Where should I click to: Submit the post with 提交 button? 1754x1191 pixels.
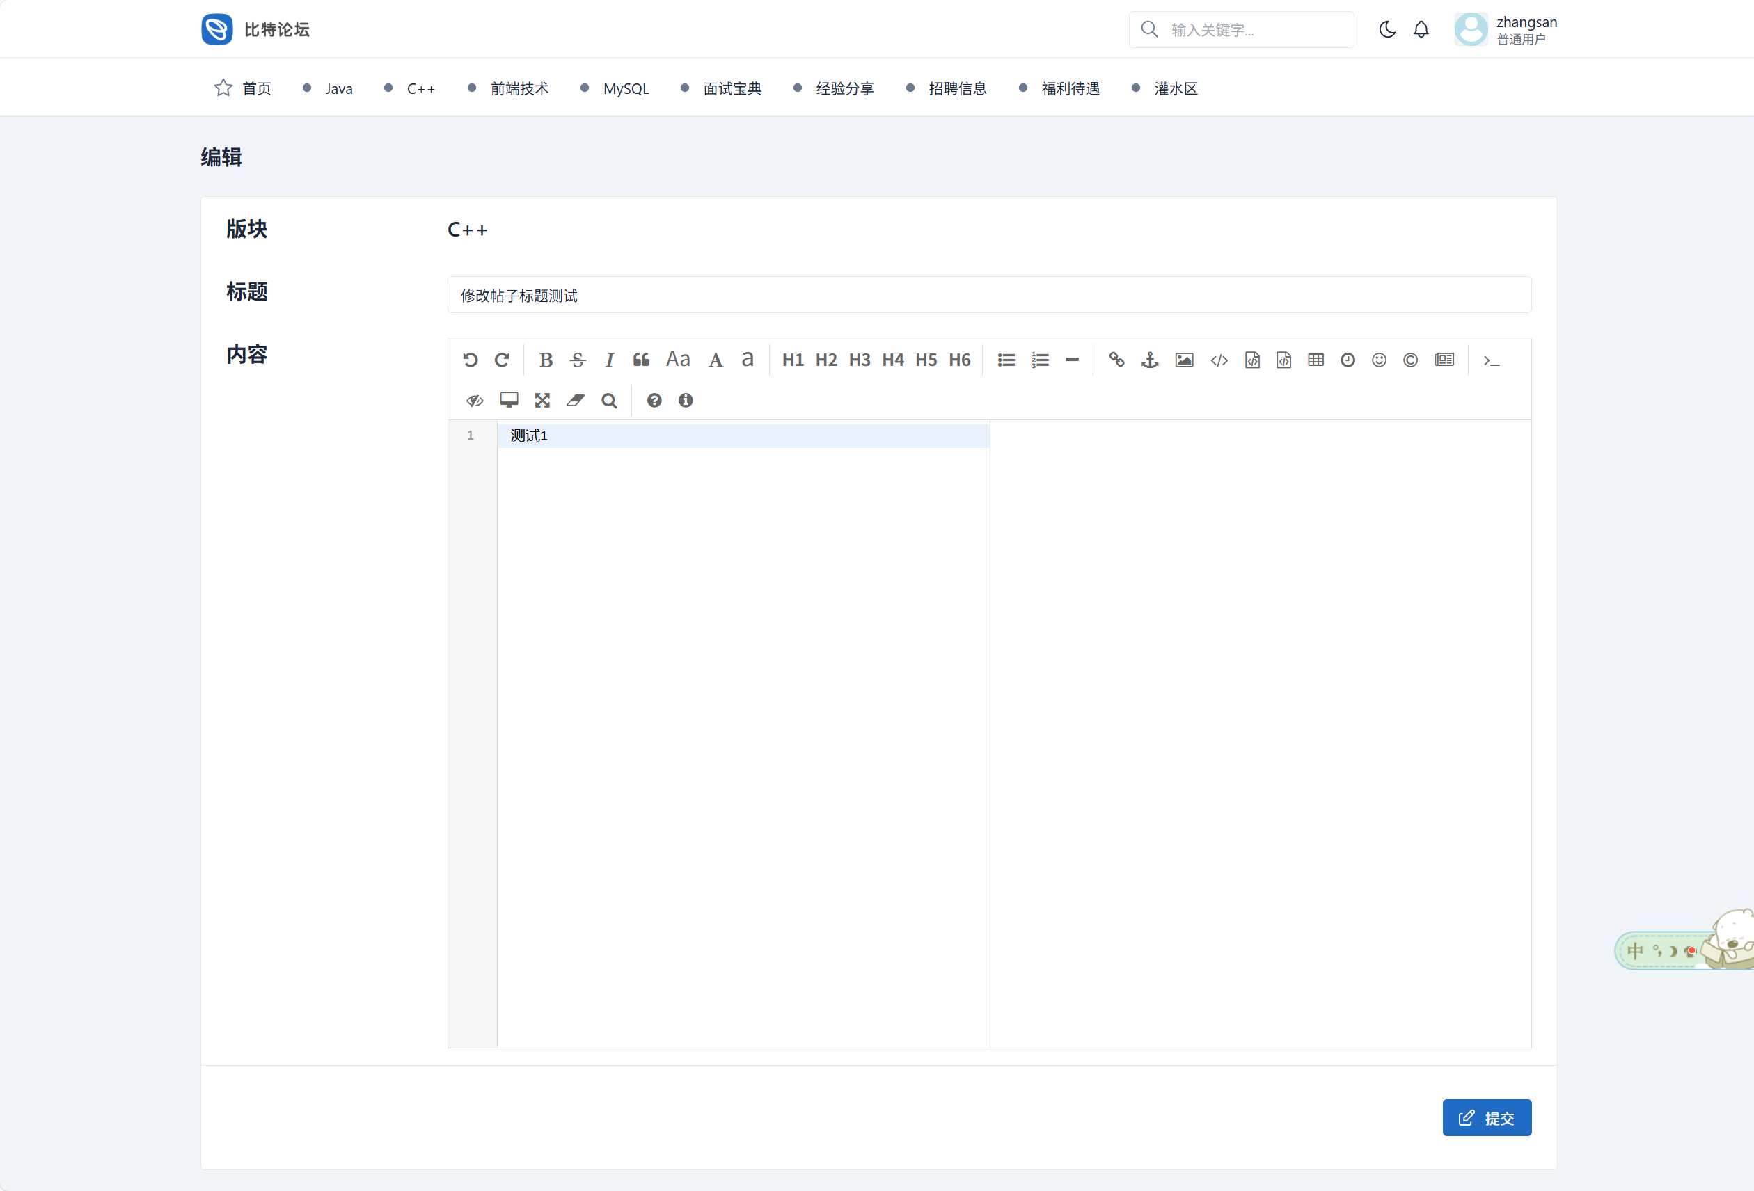[x=1486, y=1117]
